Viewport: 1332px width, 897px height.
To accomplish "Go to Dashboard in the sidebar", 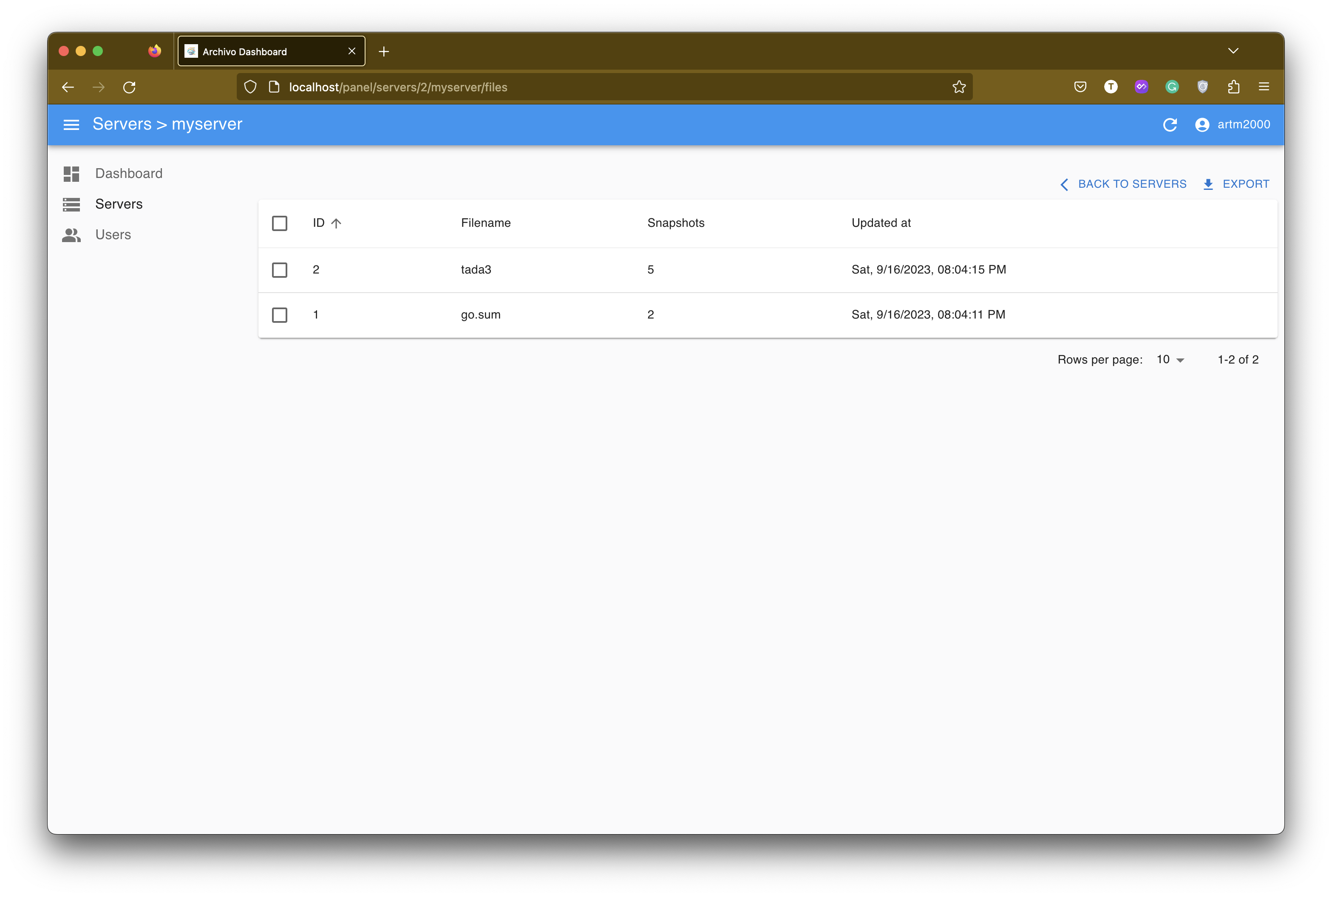I will [128, 173].
